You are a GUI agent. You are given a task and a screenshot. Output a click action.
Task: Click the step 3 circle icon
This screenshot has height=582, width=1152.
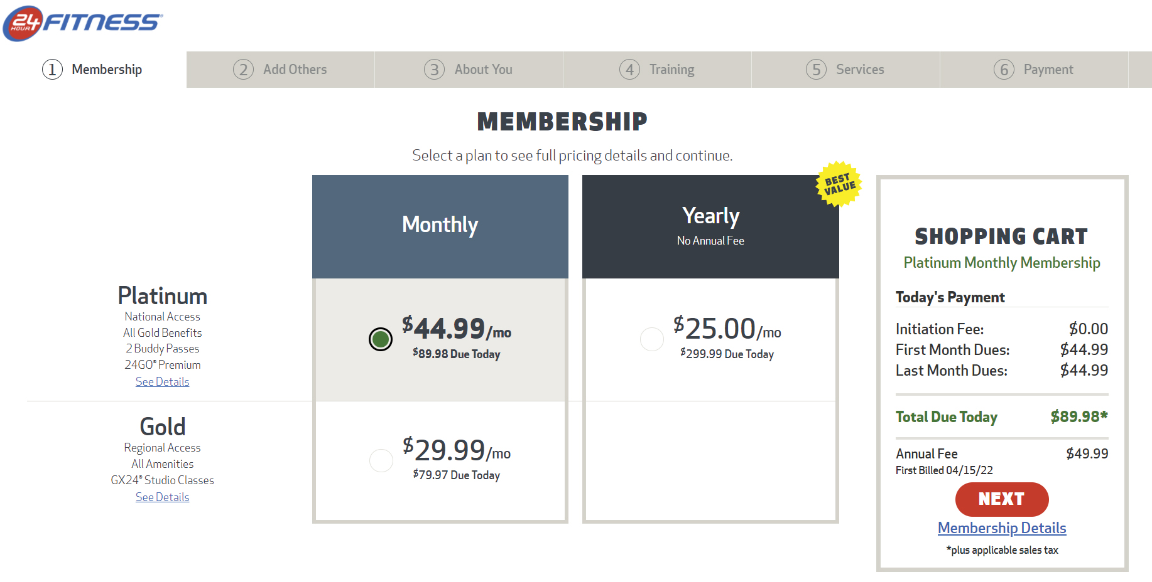click(434, 70)
